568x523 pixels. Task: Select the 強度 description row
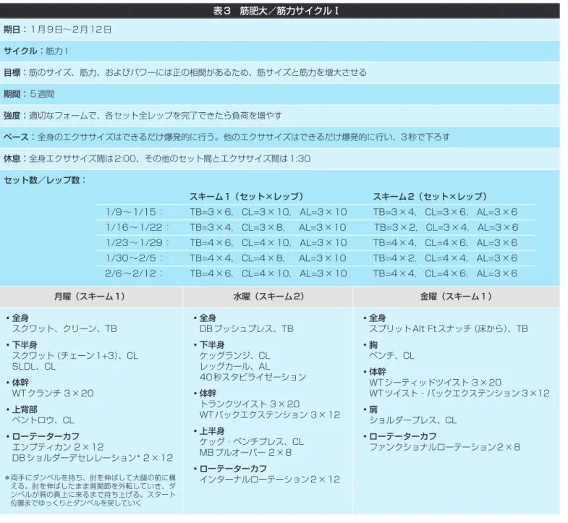point(279,116)
